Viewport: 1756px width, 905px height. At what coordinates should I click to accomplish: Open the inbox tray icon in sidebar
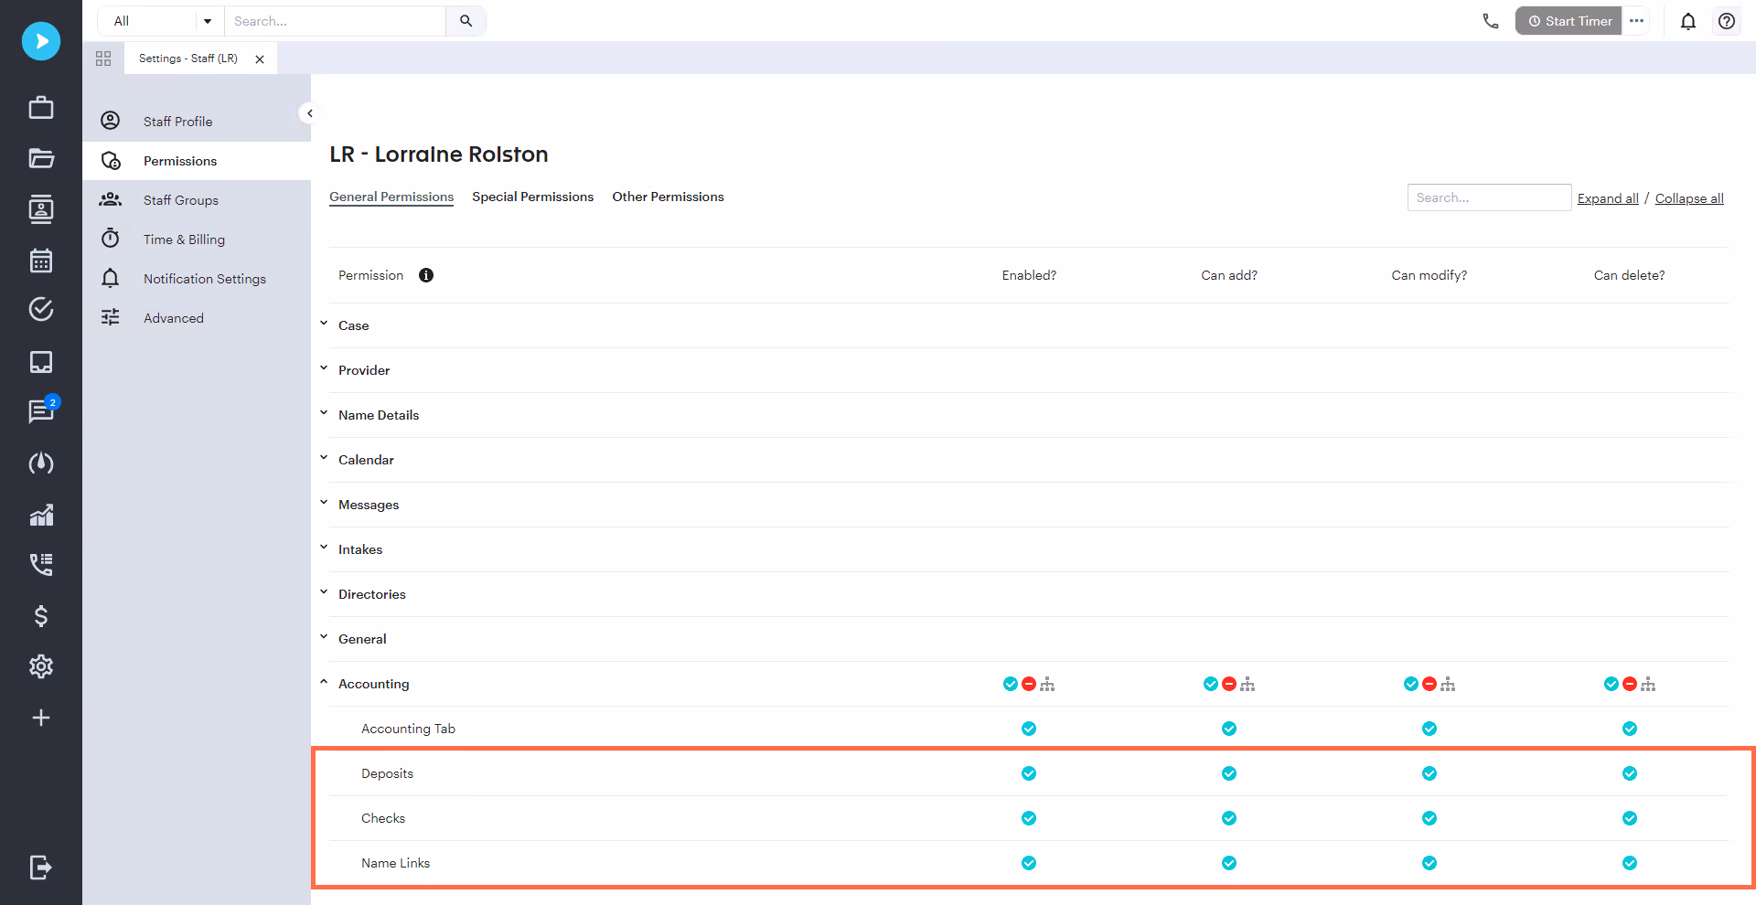pyautogui.click(x=41, y=362)
